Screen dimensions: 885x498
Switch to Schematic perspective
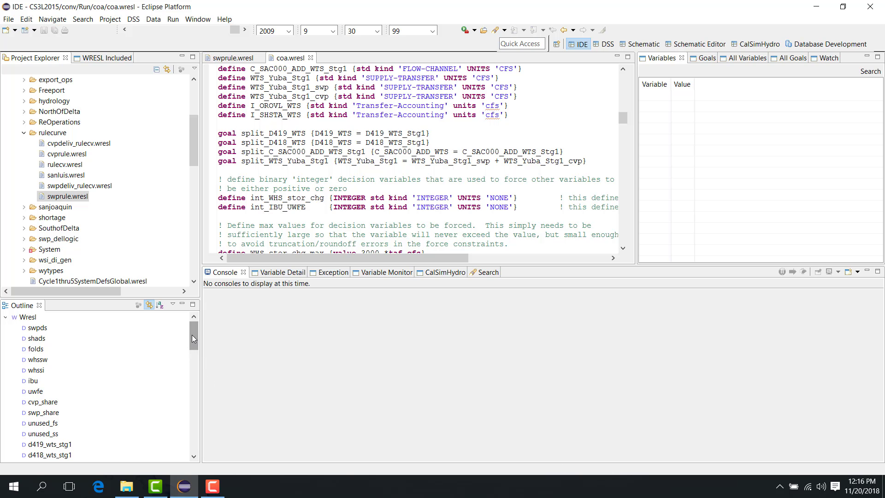pos(639,44)
